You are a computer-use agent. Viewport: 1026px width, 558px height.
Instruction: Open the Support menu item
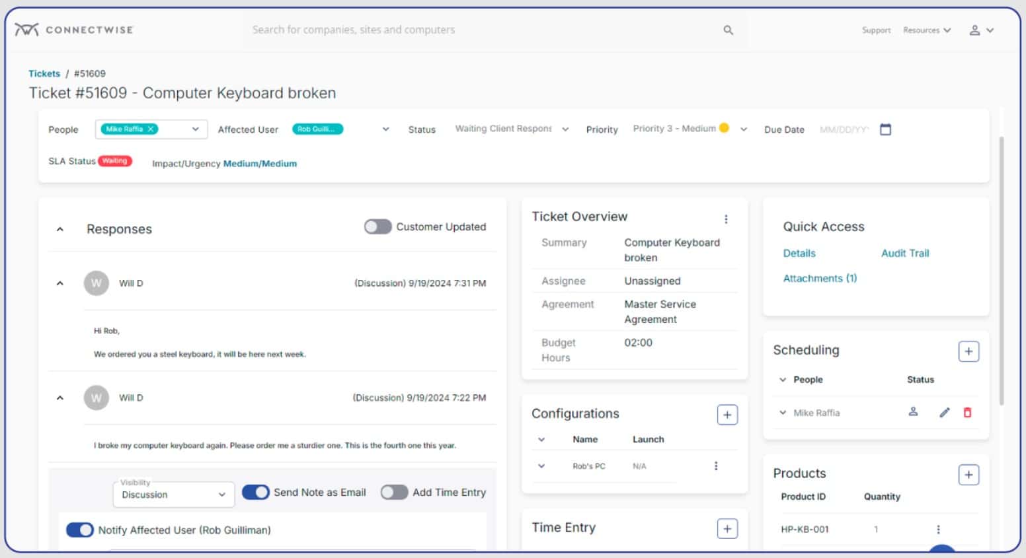click(876, 30)
